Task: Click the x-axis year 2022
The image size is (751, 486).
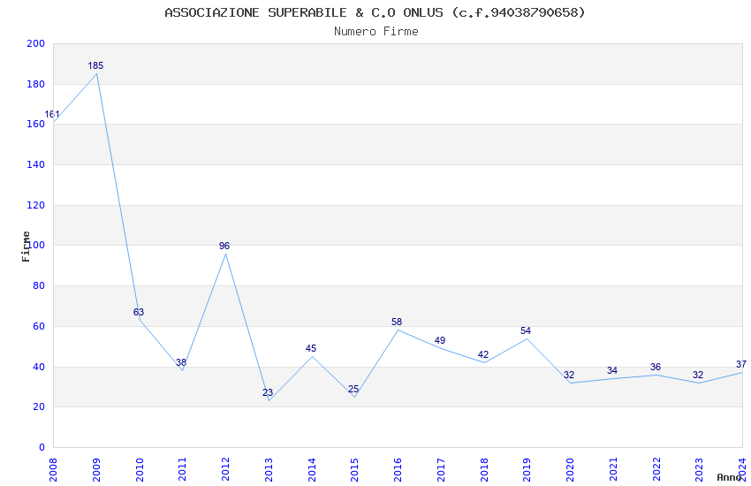Action: pyautogui.click(x=656, y=469)
